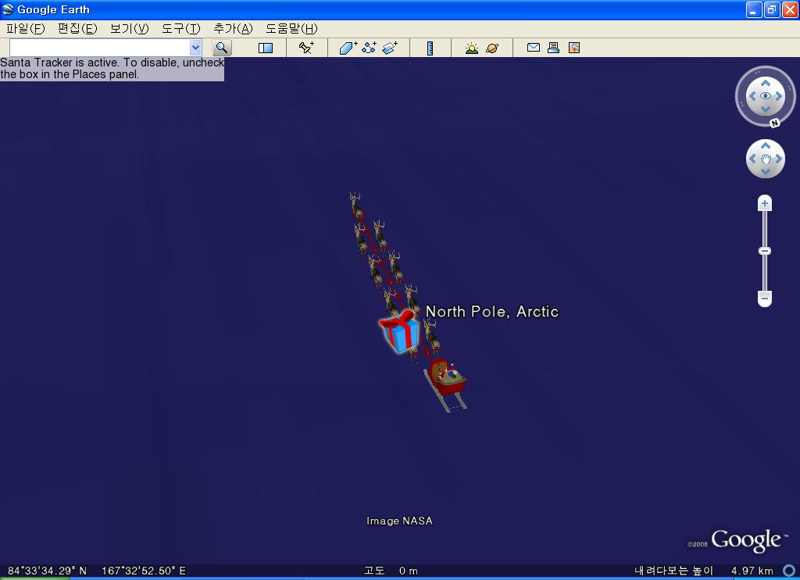The width and height of the screenshot is (800, 580).
Task: Add a placemark with the pushpin icon
Action: [306, 48]
